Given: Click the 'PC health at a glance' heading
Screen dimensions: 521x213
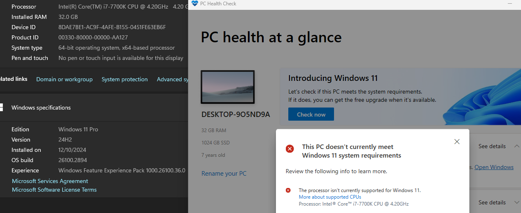Looking at the screenshot, I should [271, 37].
